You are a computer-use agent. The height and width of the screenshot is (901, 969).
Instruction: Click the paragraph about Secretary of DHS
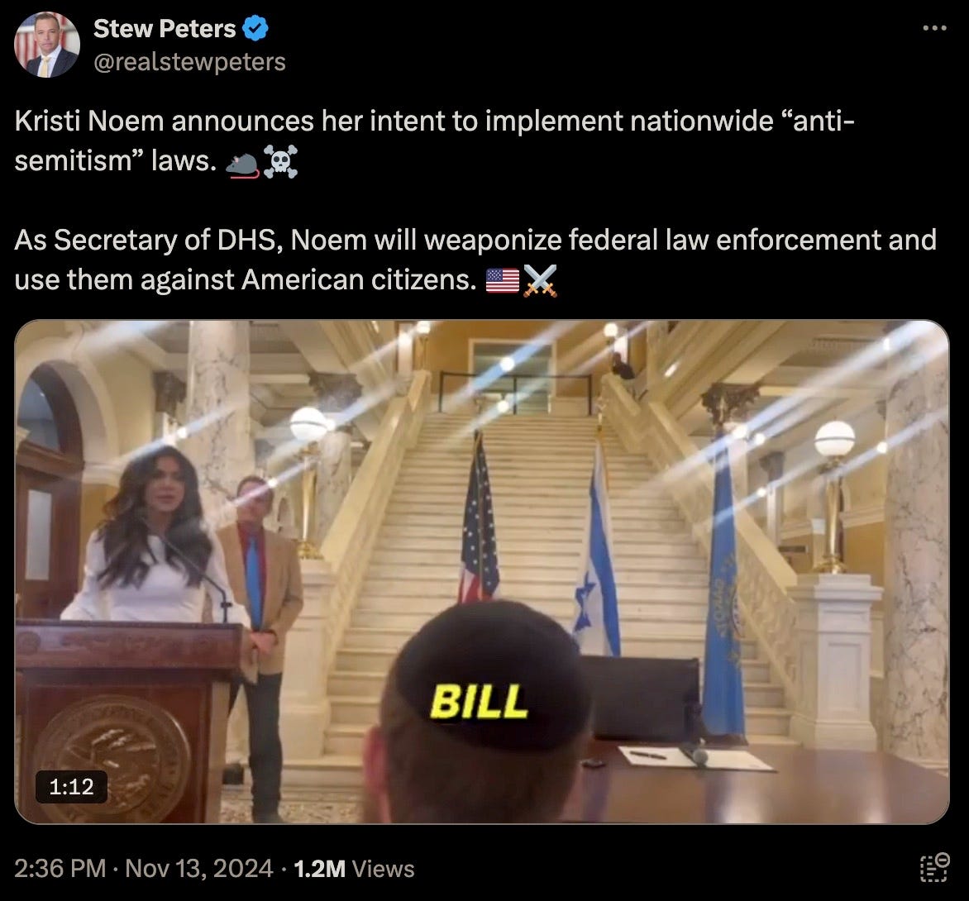click(x=475, y=260)
